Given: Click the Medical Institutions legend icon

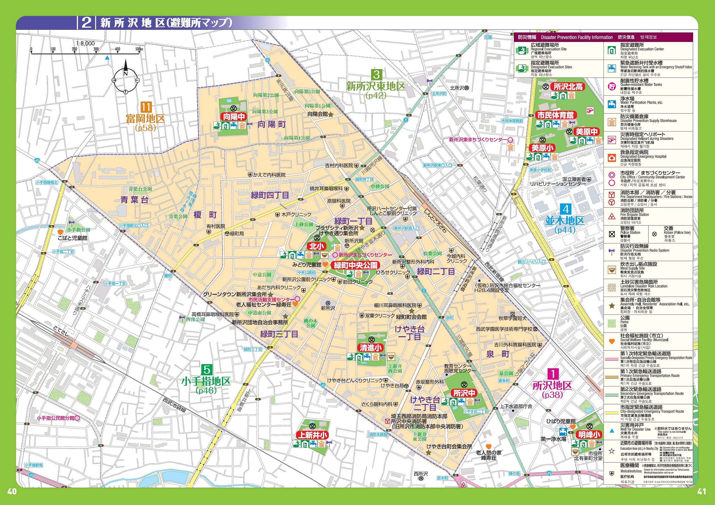Looking at the screenshot, I should [612, 473].
